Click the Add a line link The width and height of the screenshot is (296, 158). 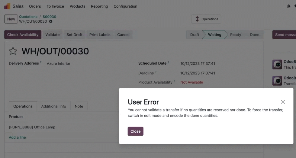pos(18,137)
